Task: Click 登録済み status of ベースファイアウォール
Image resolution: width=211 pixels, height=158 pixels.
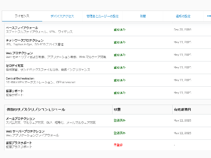Action: click(x=120, y=29)
